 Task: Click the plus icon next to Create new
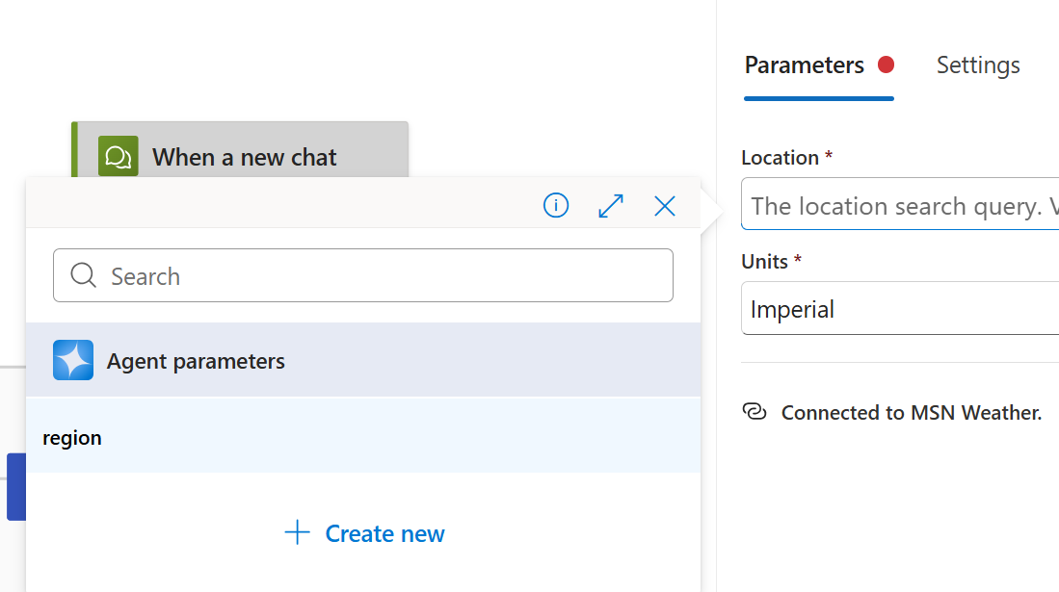[296, 532]
